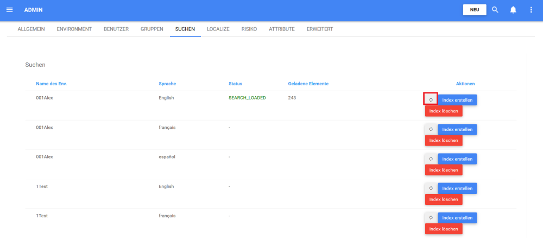Refresh index status for 001Alex español

tap(431, 159)
